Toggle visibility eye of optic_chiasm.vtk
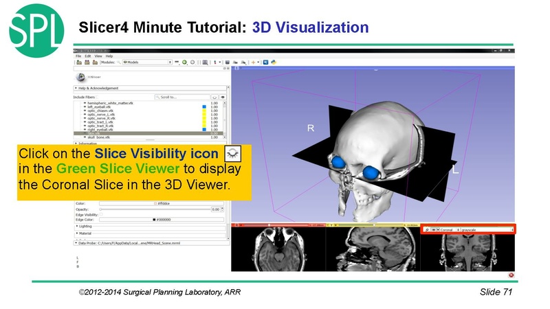This screenshot has width=550, height=309. [x=85, y=111]
